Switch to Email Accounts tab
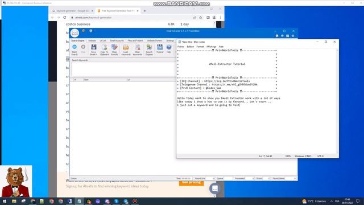Screen dimensions: 364x205 [x=117, y=40]
